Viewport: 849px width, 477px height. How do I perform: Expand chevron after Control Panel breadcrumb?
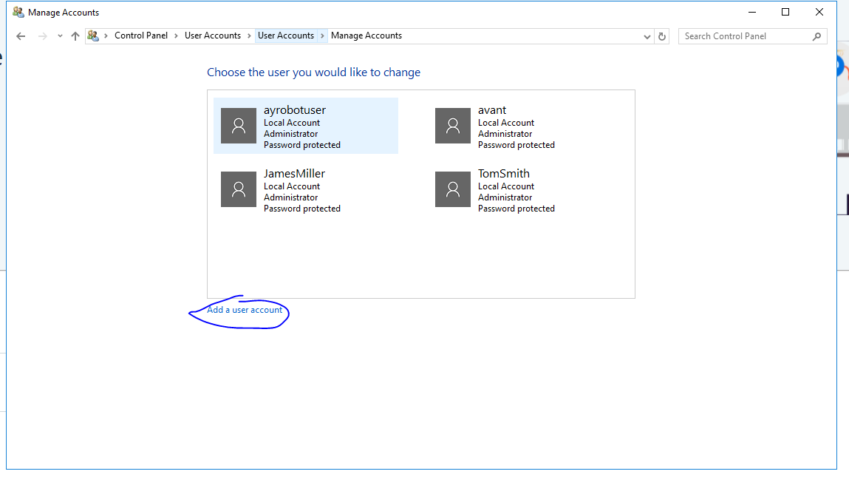tap(176, 35)
